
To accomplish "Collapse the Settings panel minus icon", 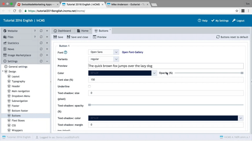I will (x=47, y=61).
